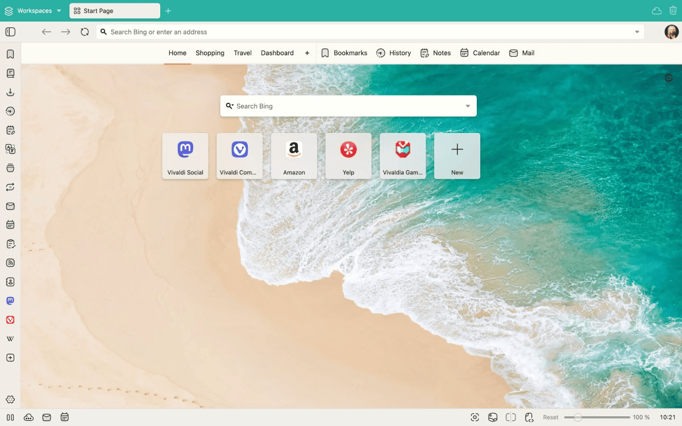Open the Notes panel in the sidebar
Viewport: 682px width, 426px height.
[10, 130]
